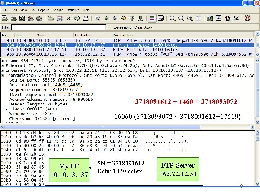Reset zoom to normal size icon

click(190, 18)
